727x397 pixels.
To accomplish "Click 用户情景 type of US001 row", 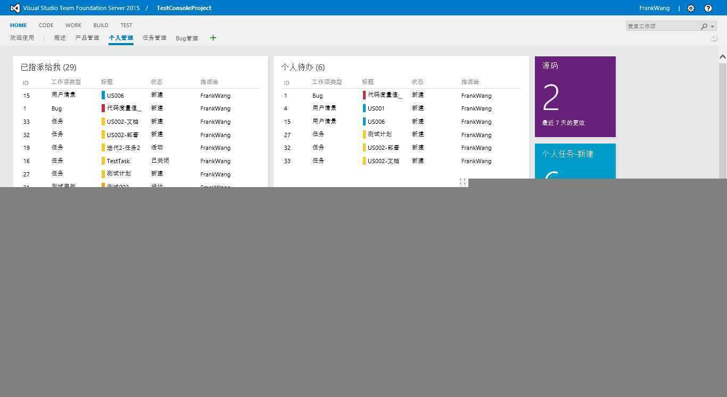I will tap(324, 108).
